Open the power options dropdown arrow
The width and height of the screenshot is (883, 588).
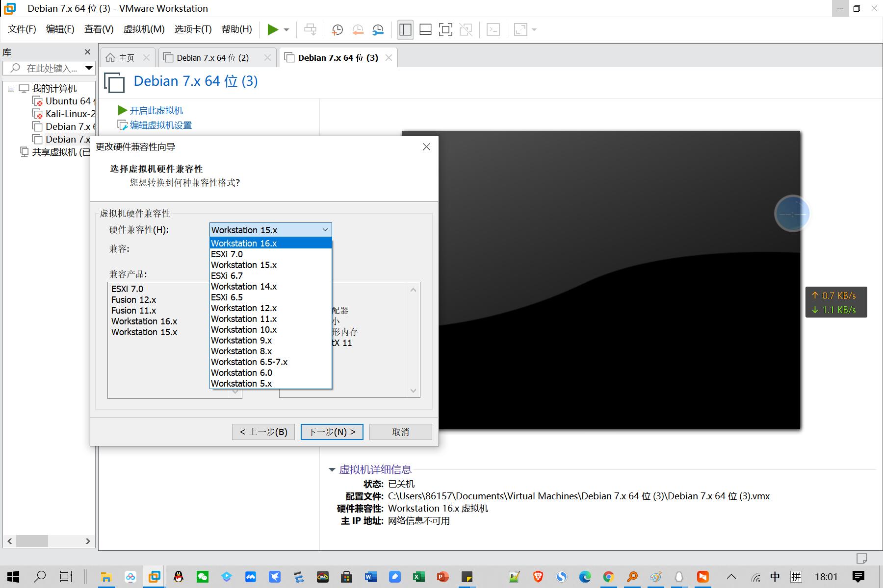click(286, 30)
